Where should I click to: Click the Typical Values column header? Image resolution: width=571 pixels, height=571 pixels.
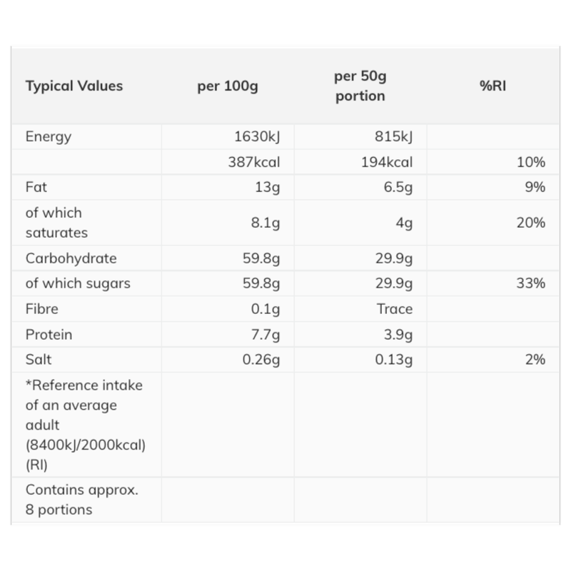tap(74, 86)
